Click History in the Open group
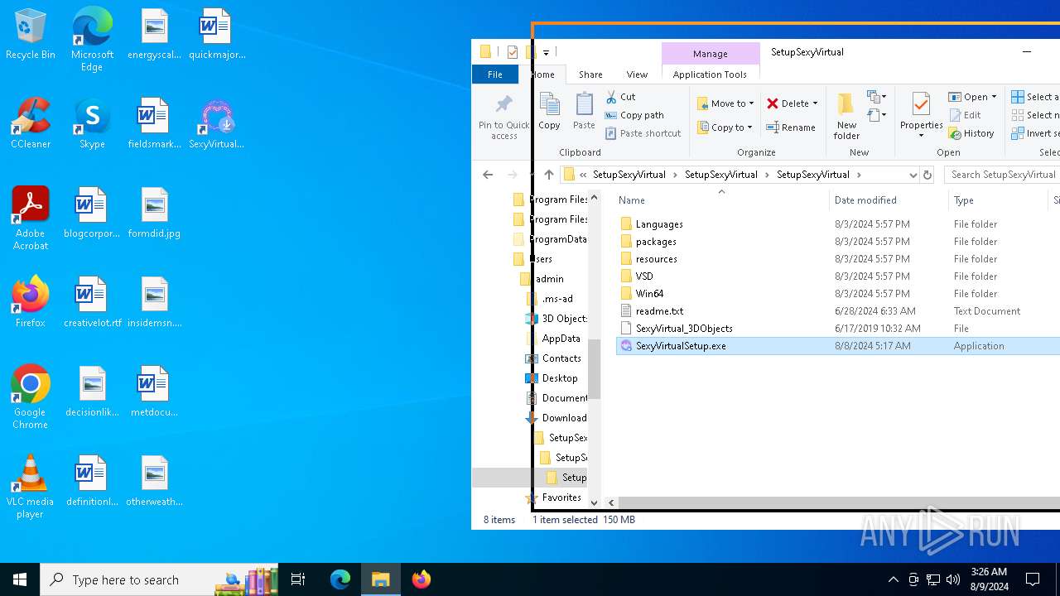This screenshot has width=1060, height=596. click(x=971, y=133)
